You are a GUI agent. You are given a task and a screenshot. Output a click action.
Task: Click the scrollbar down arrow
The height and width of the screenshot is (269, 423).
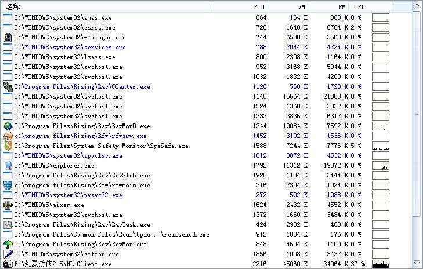pyautogui.click(x=417, y=263)
